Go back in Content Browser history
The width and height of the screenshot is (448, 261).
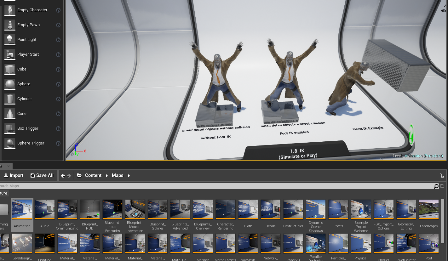coord(63,175)
